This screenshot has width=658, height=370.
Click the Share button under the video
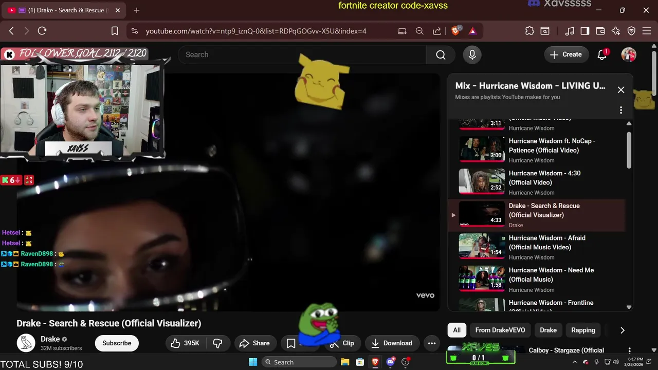pyautogui.click(x=255, y=343)
